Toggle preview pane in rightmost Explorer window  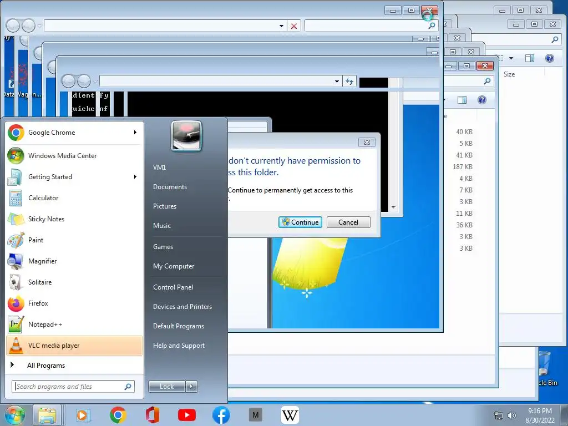click(530, 58)
